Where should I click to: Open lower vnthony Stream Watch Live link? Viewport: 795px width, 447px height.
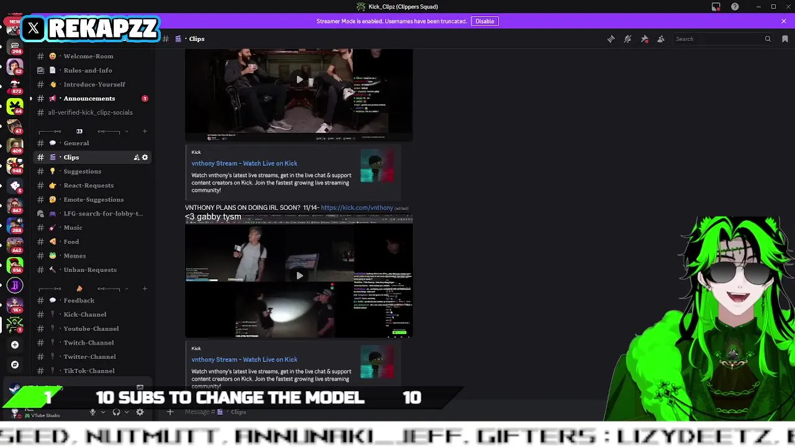(x=244, y=359)
